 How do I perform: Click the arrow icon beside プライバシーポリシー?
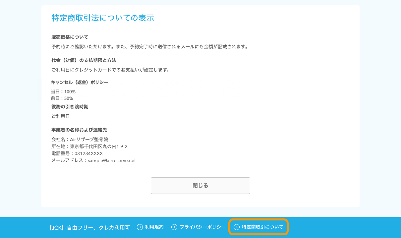(x=174, y=227)
